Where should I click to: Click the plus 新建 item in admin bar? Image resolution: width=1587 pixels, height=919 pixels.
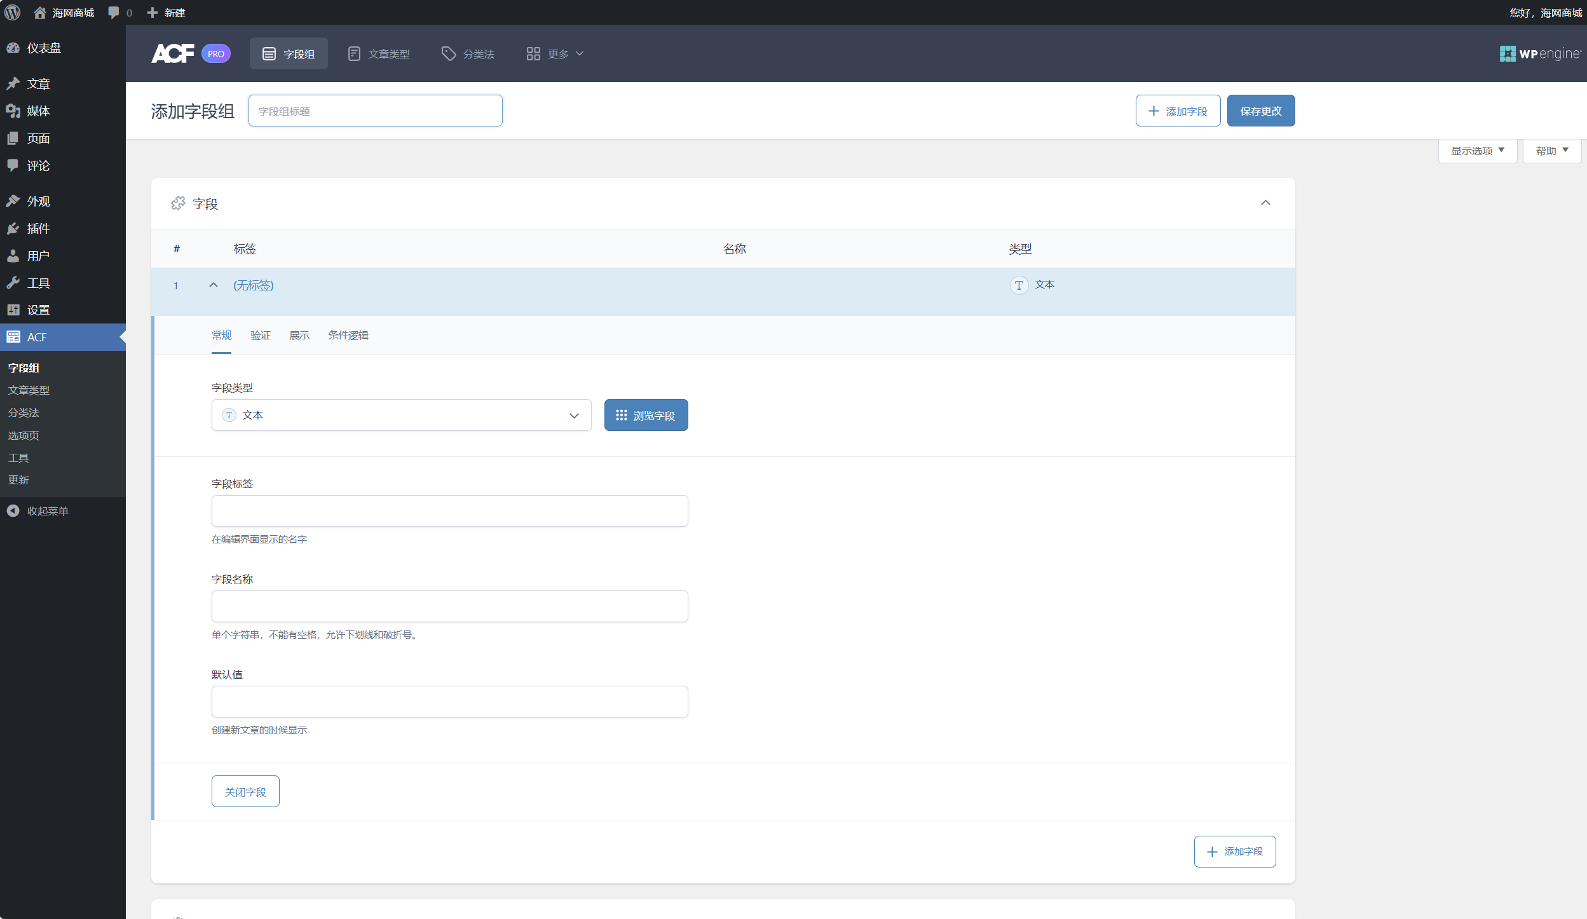click(x=166, y=13)
